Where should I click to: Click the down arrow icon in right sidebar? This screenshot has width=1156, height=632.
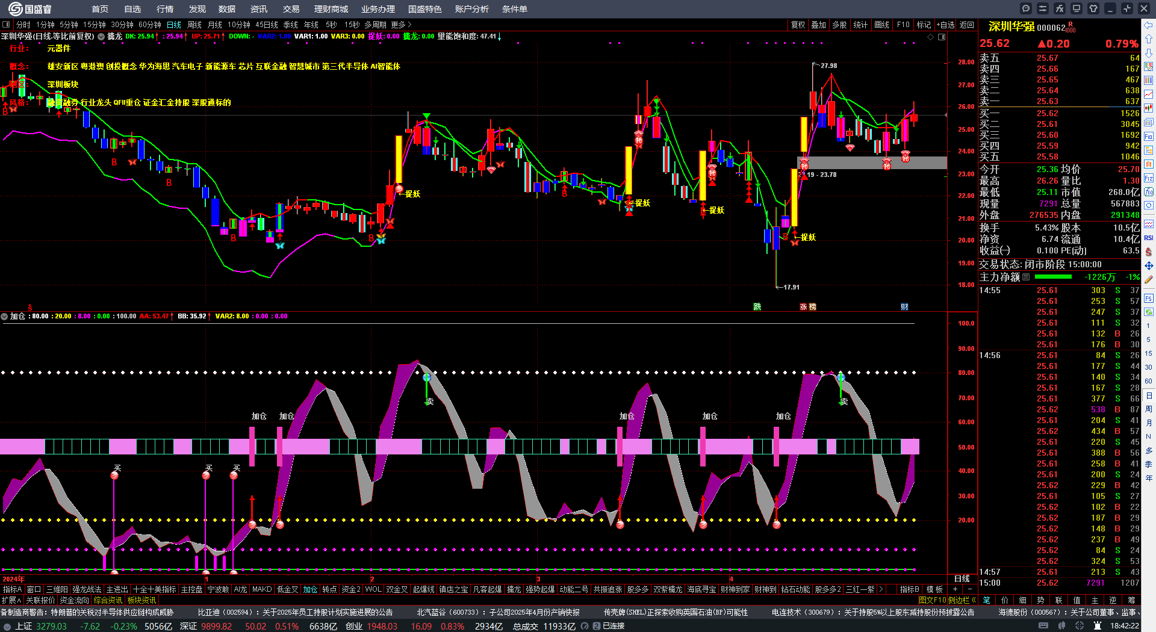click(1149, 52)
